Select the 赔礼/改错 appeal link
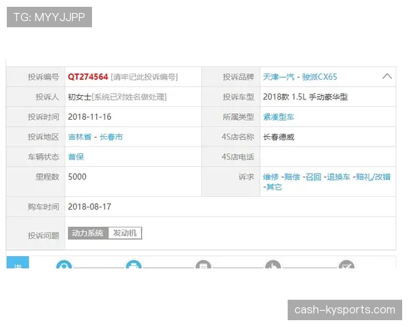This screenshot has width=409, height=327. pyautogui.click(x=374, y=177)
